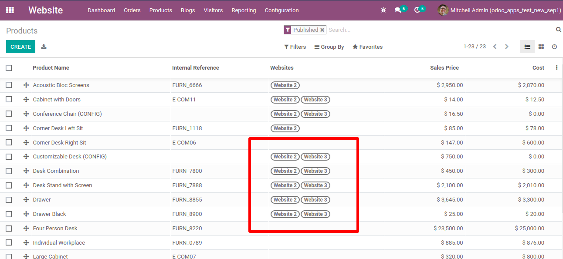Go to next page of products
The image size is (563, 259).
click(x=506, y=47)
